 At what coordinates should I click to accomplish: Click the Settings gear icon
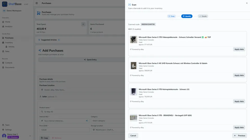tap(3, 130)
